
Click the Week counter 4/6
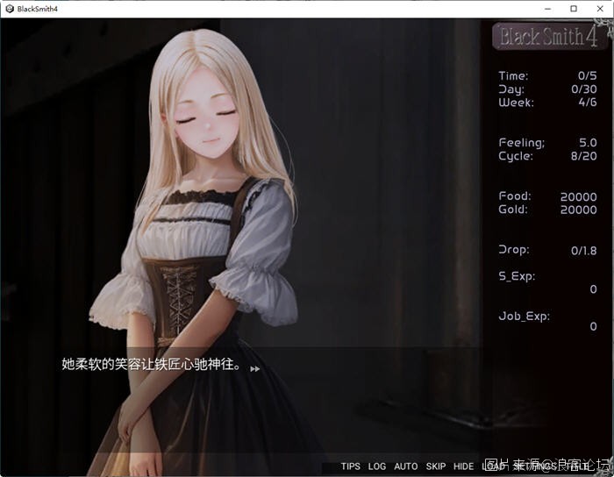587,102
